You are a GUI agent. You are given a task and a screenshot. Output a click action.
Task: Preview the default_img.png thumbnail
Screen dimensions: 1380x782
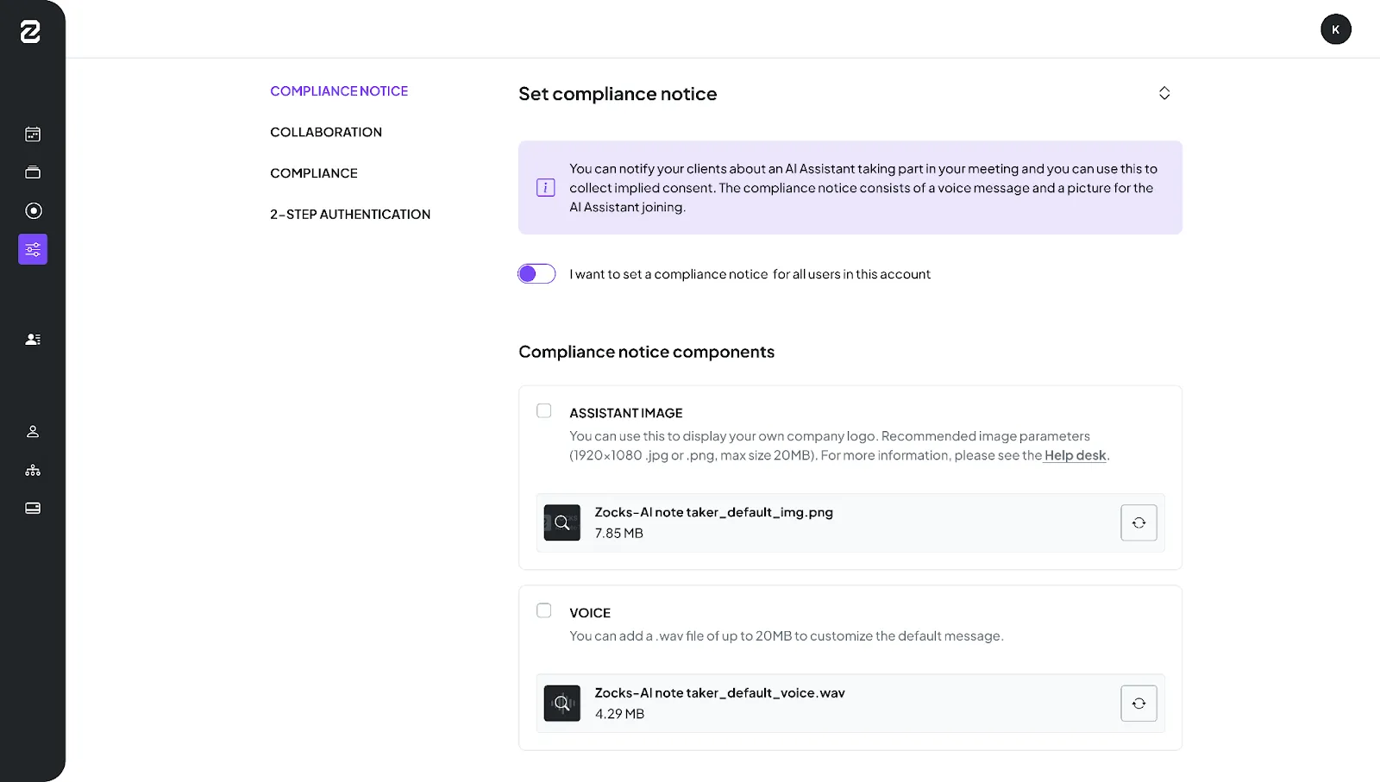[x=562, y=522]
